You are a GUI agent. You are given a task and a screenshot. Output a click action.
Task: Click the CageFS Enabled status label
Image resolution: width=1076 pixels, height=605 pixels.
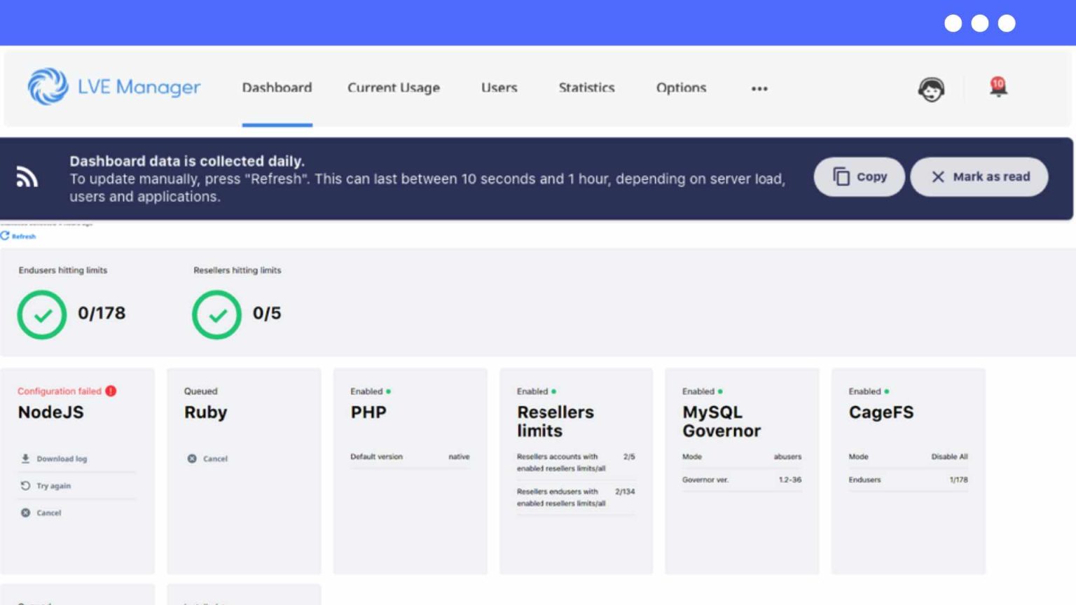[864, 391]
